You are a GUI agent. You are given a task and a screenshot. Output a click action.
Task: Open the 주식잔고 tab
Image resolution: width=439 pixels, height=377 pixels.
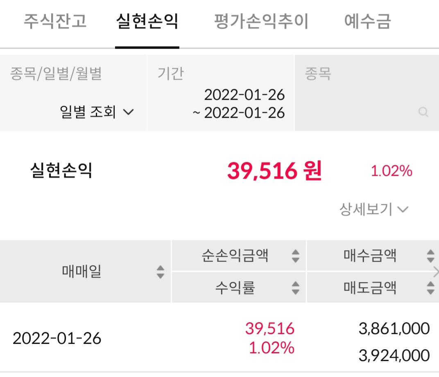55,22
